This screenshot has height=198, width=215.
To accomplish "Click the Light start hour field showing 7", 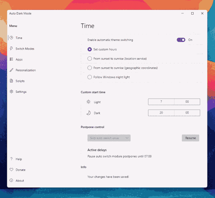I will [161, 102].
